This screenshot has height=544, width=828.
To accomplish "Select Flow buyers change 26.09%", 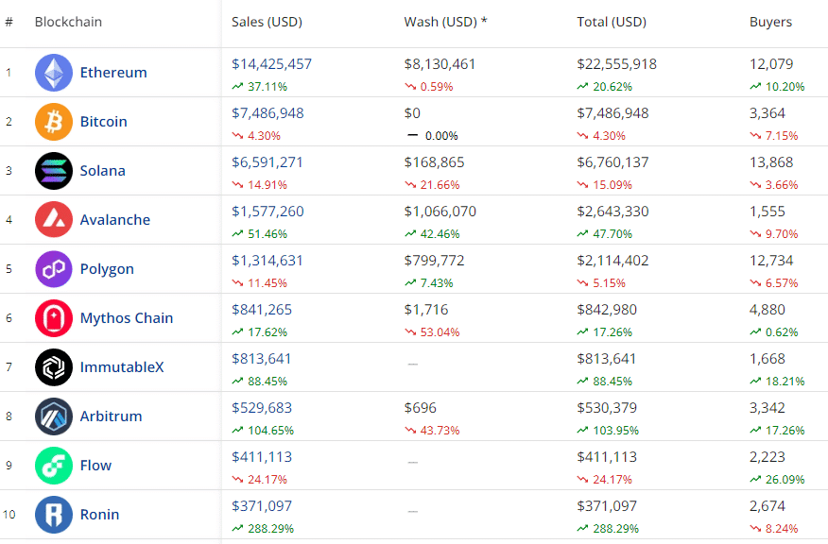I will (x=785, y=479).
